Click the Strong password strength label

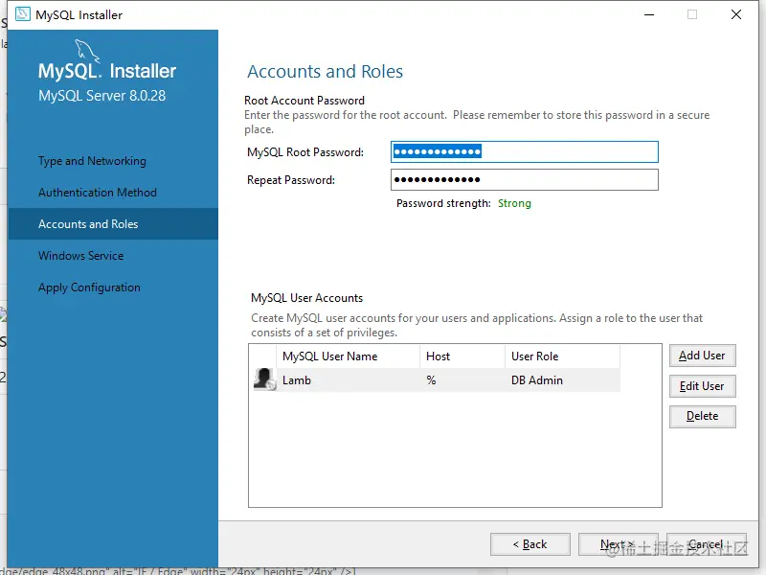pos(514,203)
